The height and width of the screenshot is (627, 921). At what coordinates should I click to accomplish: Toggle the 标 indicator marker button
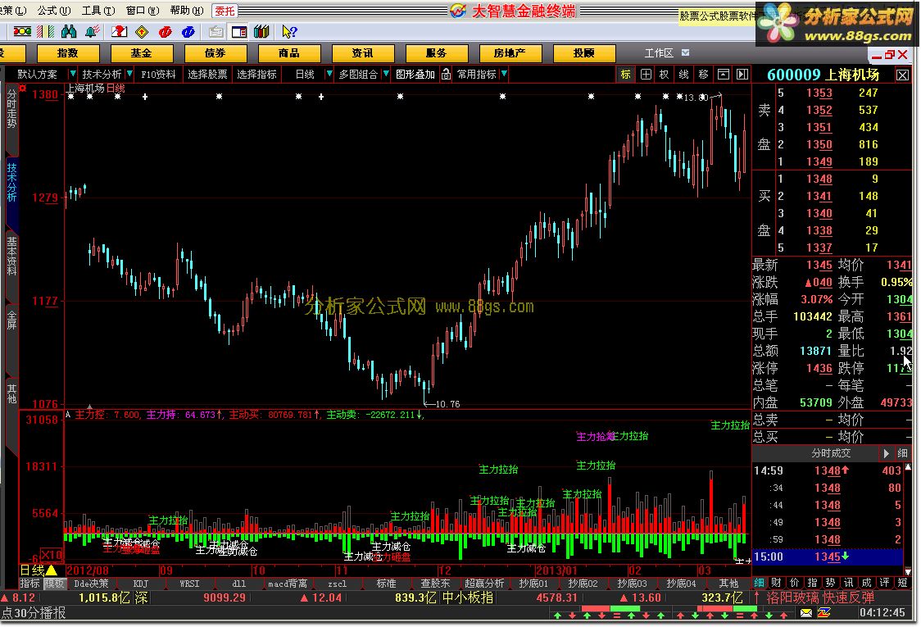coord(625,74)
